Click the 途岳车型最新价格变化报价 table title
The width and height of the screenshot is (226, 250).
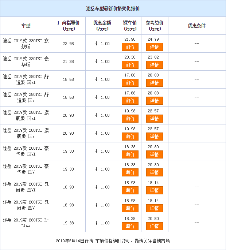click(113, 8)
